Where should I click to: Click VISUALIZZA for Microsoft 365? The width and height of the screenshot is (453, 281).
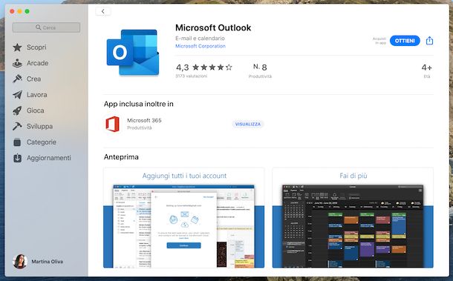tap(248, 124)
